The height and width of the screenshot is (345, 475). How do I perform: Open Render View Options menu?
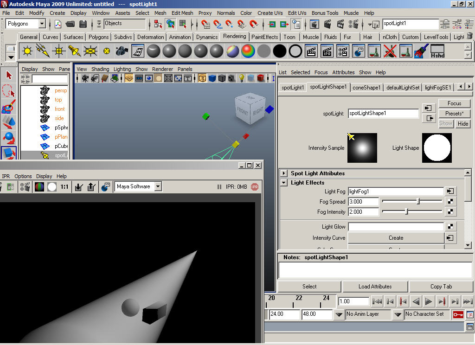click(x=23, y=176)
